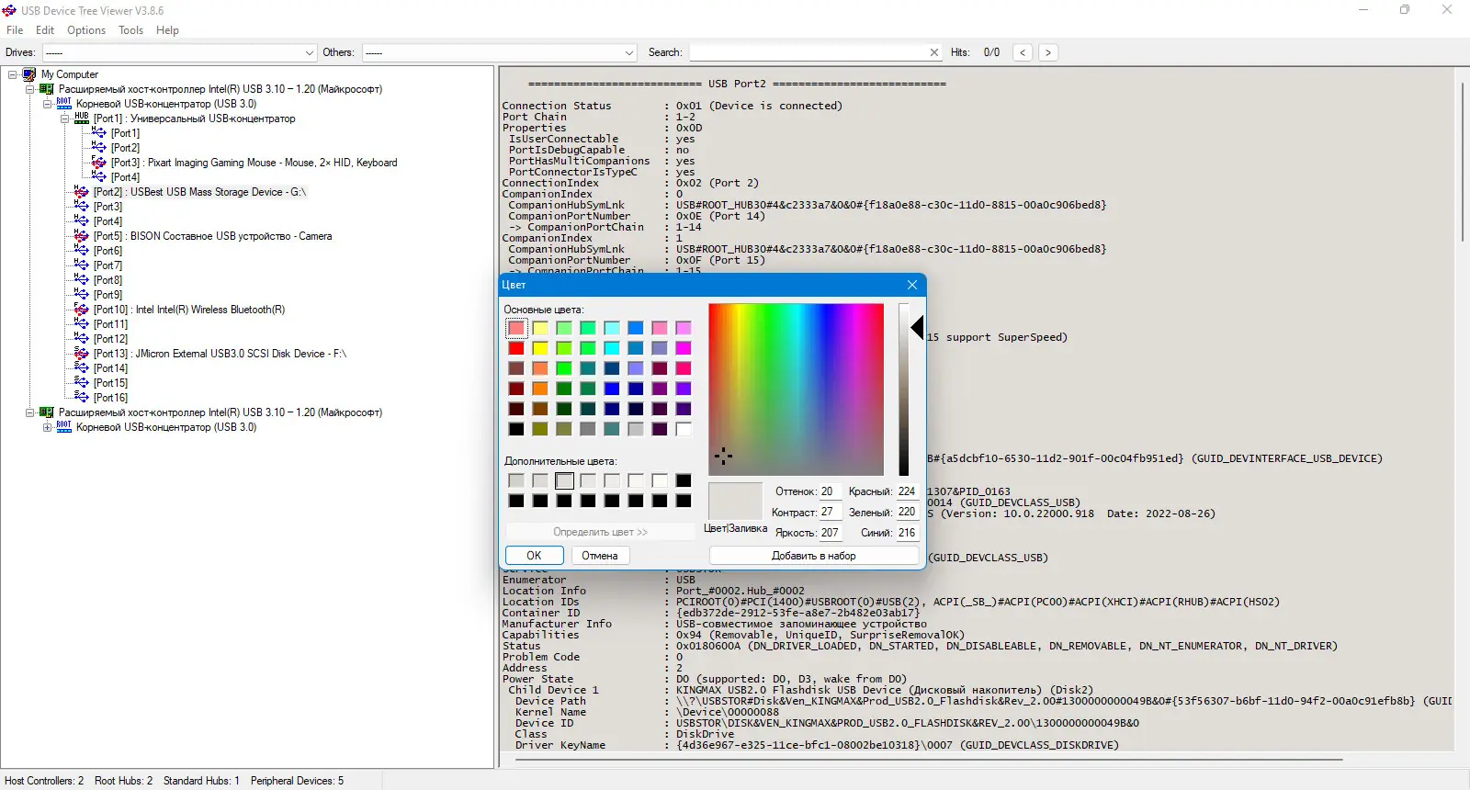Click the My Computer icon in tree
This screenshot has height=790, width=1470.
point(29,74)
